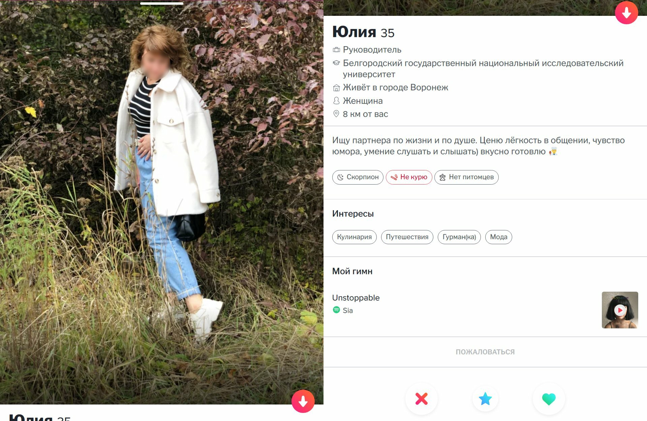Tap the blue star Super Like icon

(x=485, y=399)
